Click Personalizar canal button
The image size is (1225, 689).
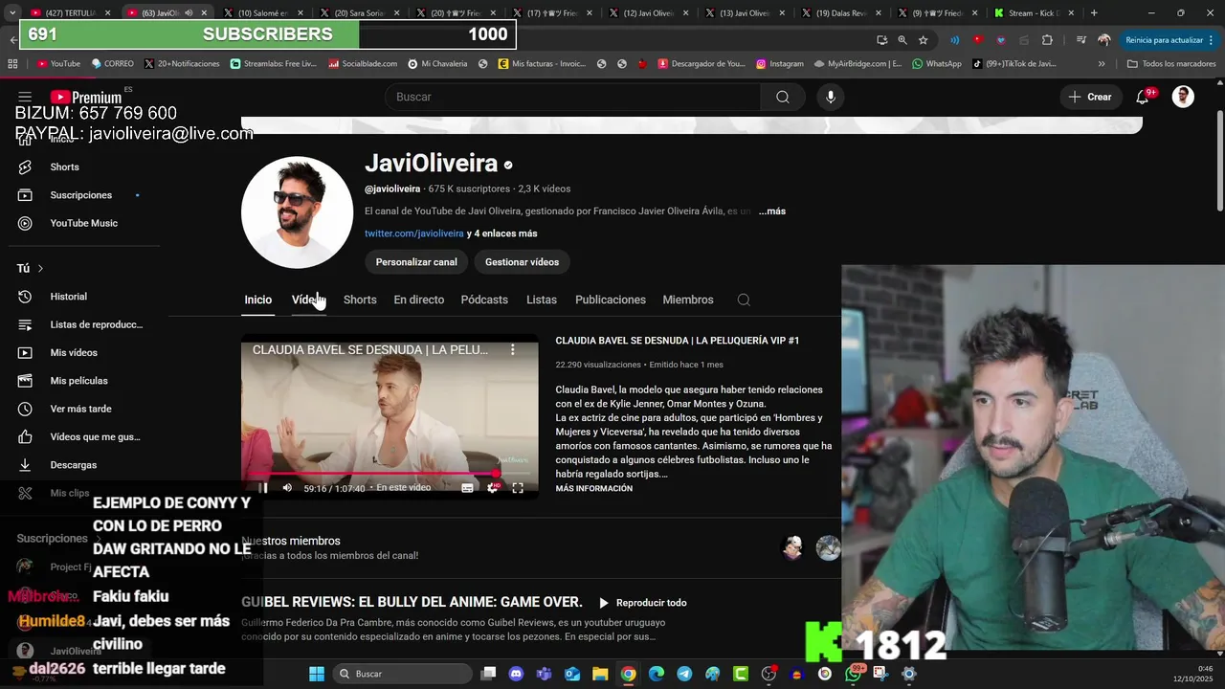[x=416, y=262]
